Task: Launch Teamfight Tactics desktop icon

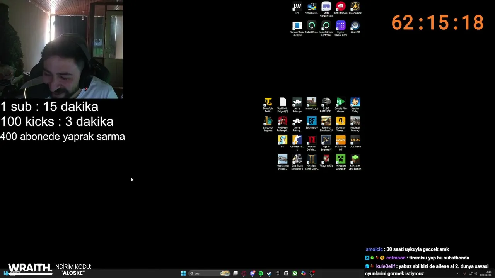Action: tap(268, 105)
